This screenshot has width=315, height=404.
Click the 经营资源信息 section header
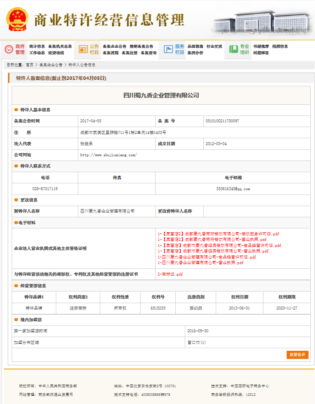pos(33,286)
